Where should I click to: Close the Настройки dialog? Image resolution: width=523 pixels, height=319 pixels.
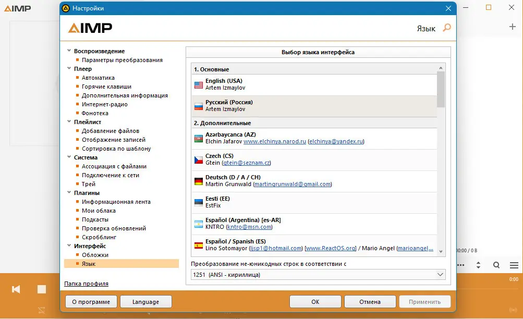pos(448,8)
